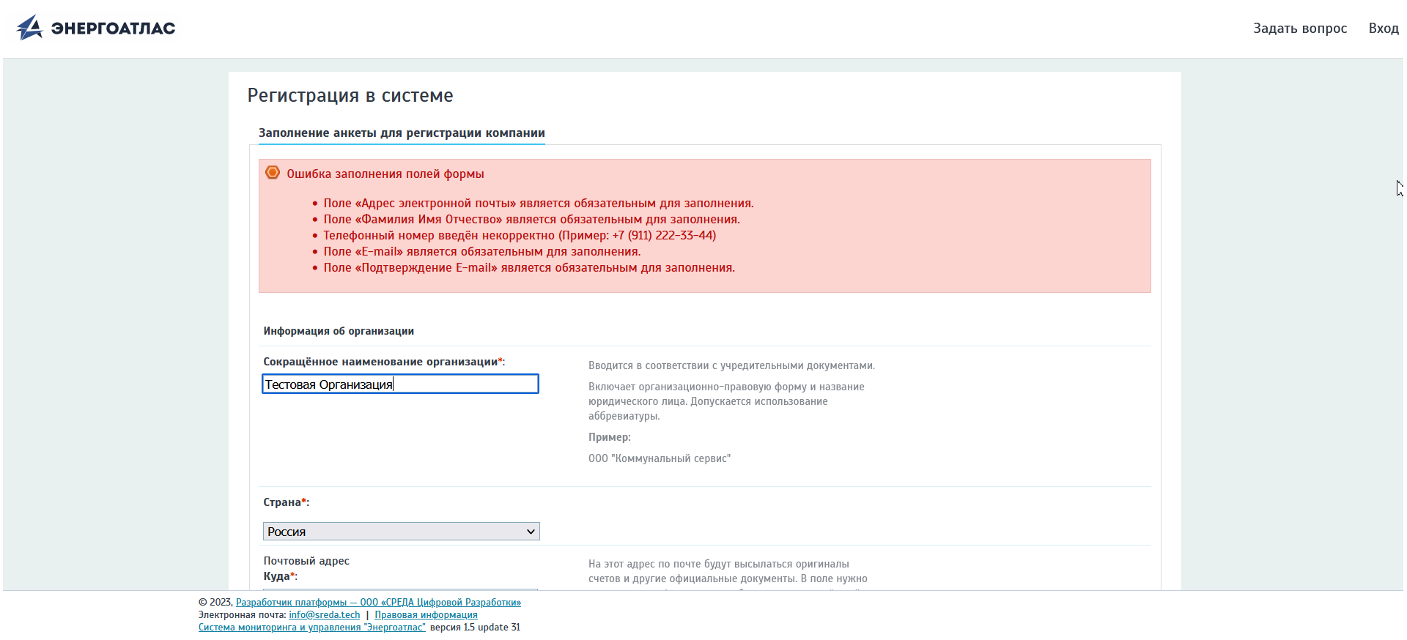Click the info@sreda.tech email link
Image resolution: width=1407 pixels, height=640 pixels.
point(324,615)
